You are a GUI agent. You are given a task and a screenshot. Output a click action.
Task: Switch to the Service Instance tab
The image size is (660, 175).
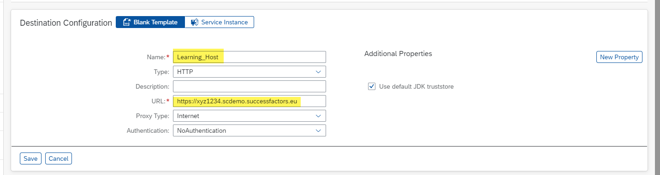coord(220,22)
